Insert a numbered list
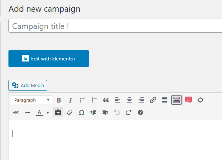 pyautogui.click(x=94, y=100)
